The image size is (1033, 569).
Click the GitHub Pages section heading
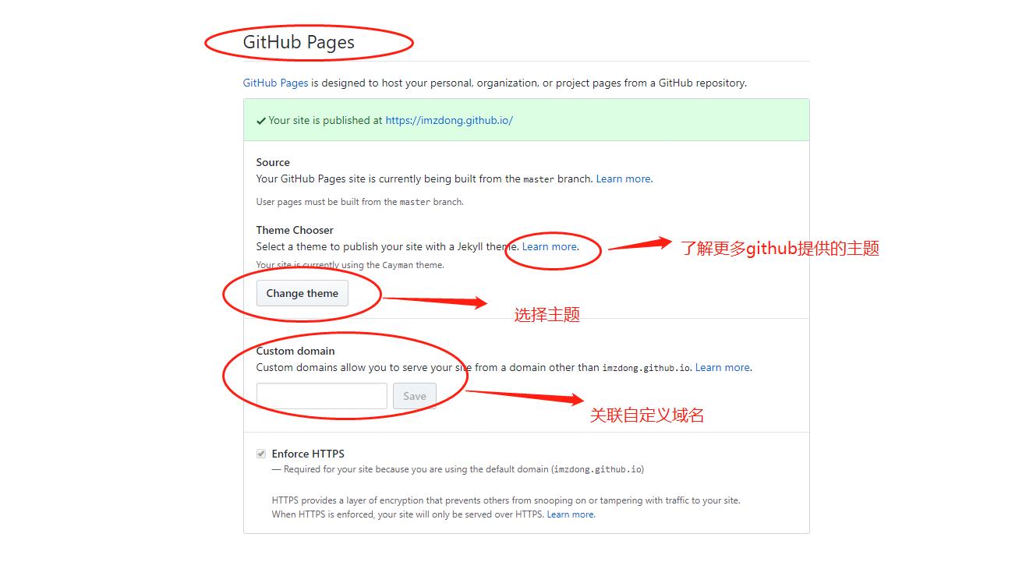tap(299, 42)
